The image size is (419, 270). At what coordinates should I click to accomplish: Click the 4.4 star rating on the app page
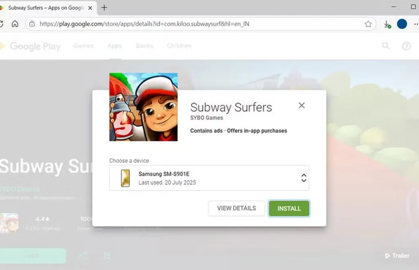[43, 219]
